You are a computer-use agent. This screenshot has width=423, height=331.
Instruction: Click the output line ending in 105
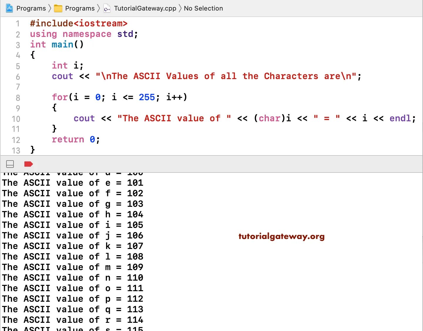(x=73, y=225)
